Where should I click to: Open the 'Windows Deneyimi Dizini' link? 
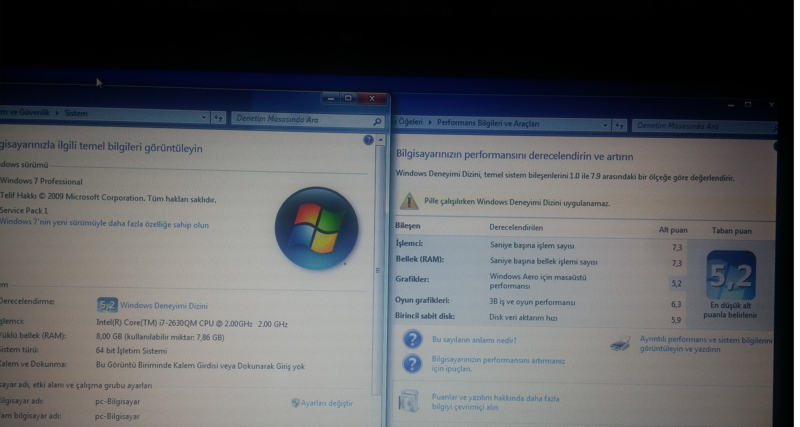tap(164, 306)
